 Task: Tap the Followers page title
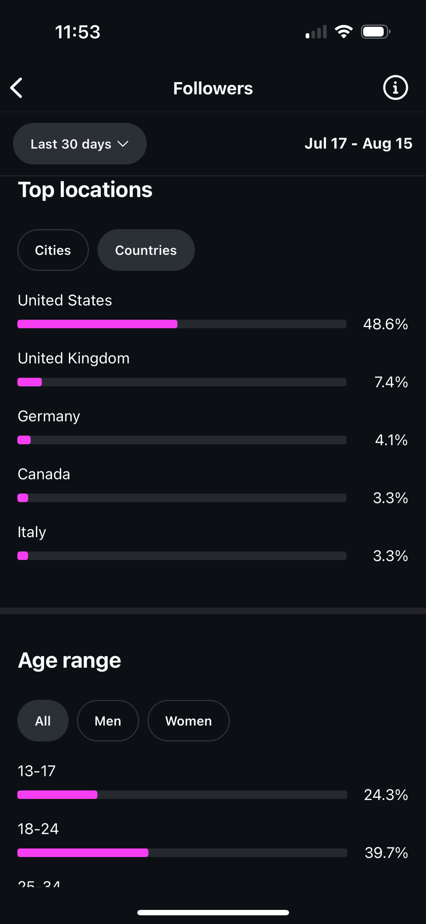213,88
